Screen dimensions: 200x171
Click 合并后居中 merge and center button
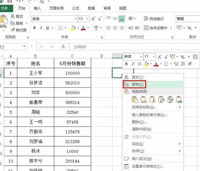point(156,28)
